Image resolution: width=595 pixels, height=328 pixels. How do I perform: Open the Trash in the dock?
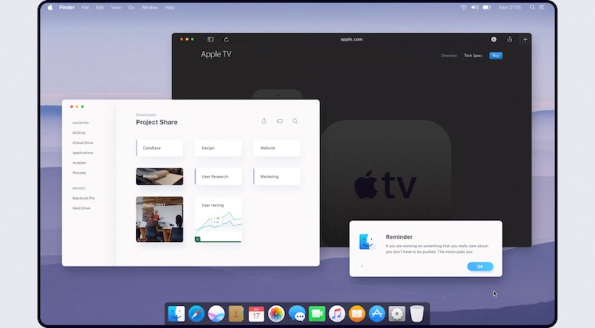click(x=416, y=314)
